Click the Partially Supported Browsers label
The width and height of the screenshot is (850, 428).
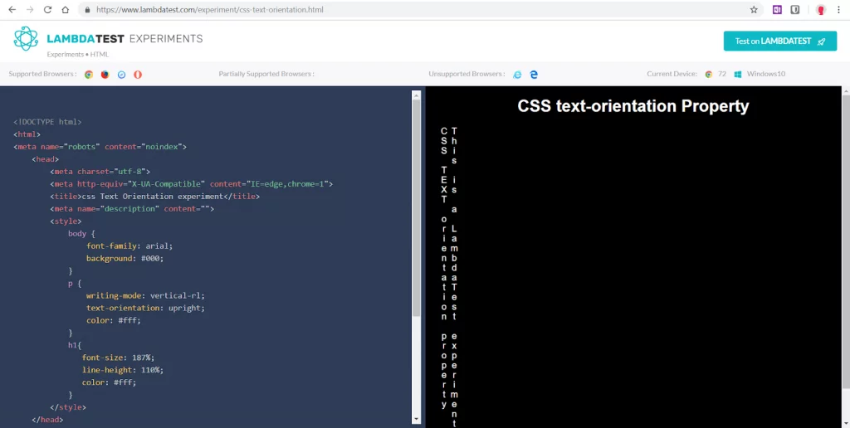(x=266, y=74)
